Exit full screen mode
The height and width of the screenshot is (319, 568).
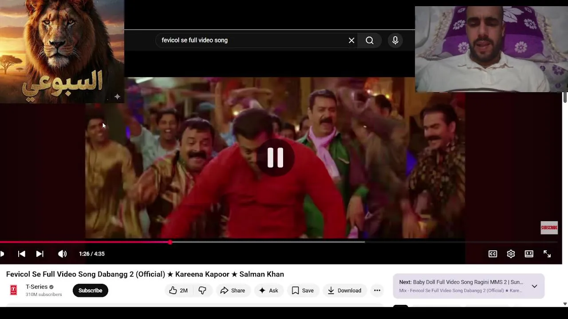coord(547,254)
